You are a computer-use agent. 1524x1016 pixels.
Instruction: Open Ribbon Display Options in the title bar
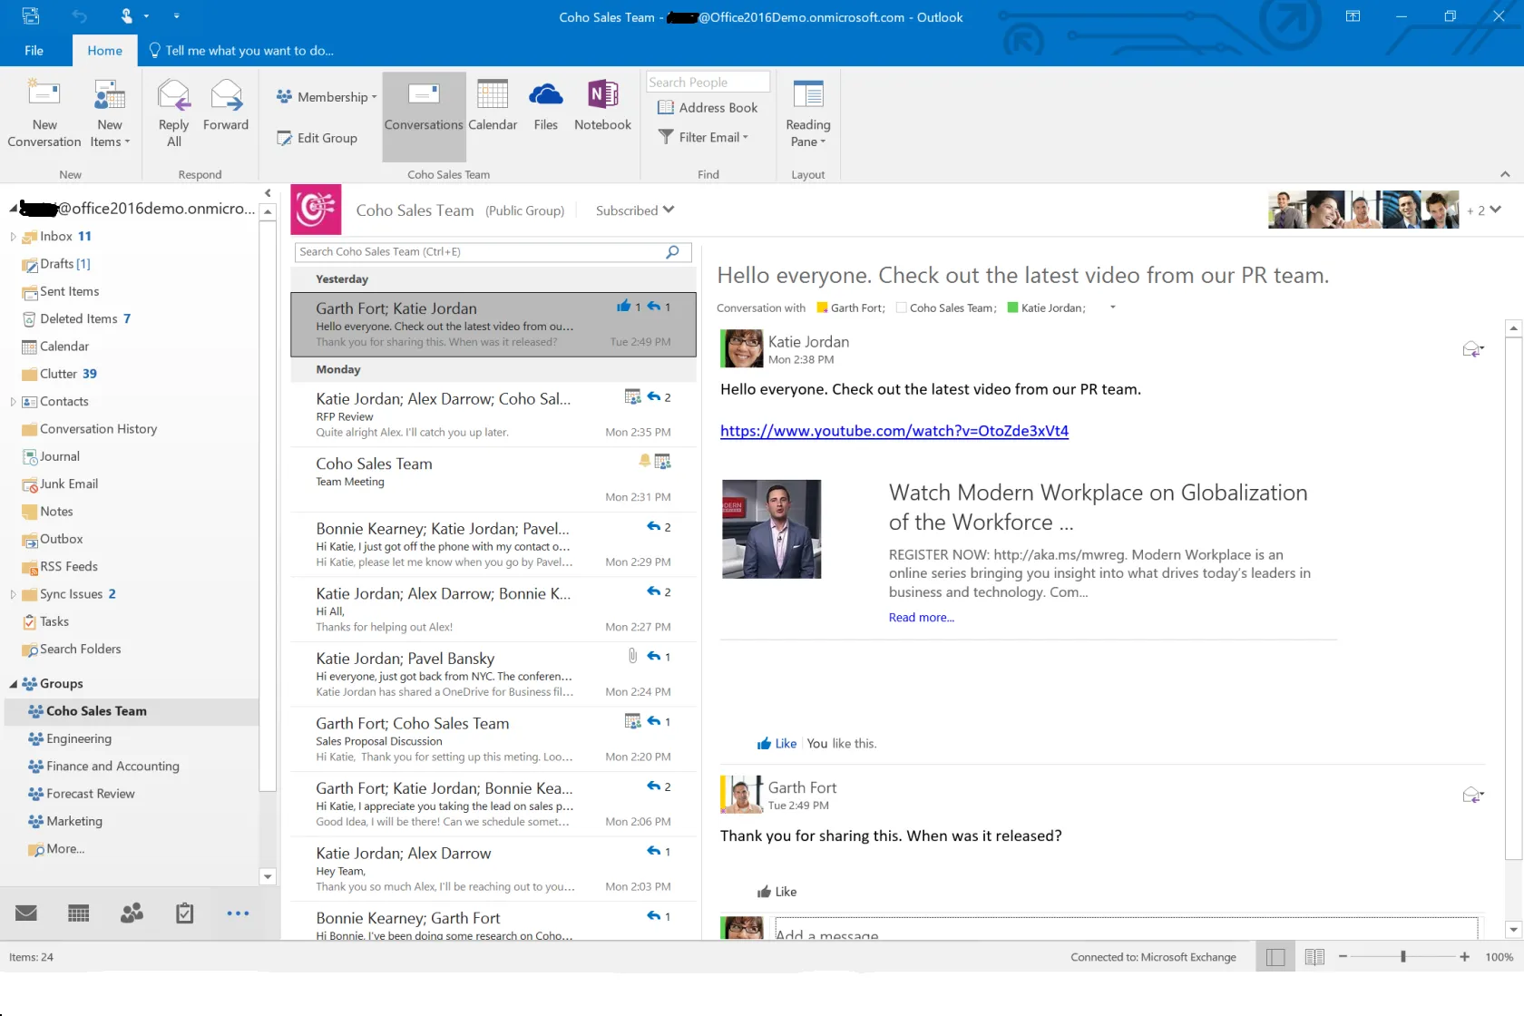pos(1353,16)
